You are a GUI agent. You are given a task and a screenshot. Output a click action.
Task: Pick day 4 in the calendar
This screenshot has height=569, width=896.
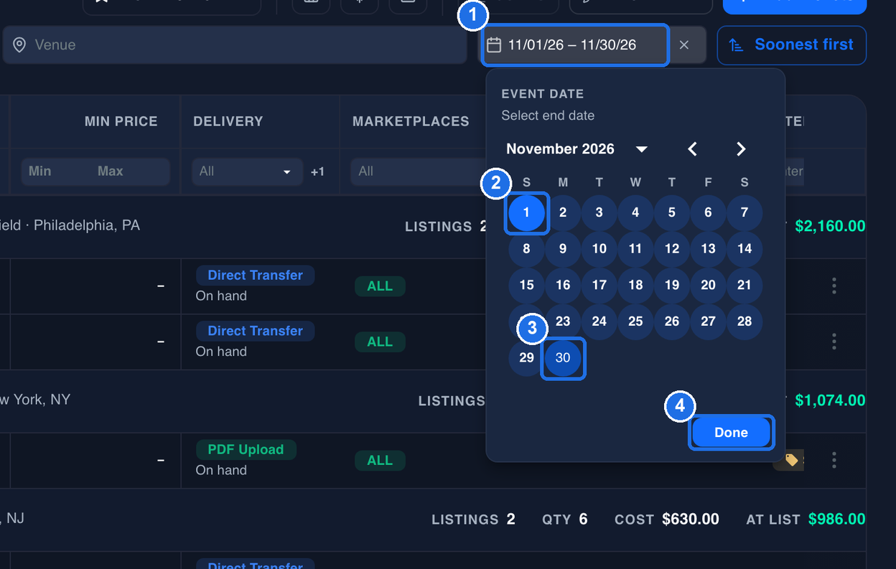click(635, 212)
